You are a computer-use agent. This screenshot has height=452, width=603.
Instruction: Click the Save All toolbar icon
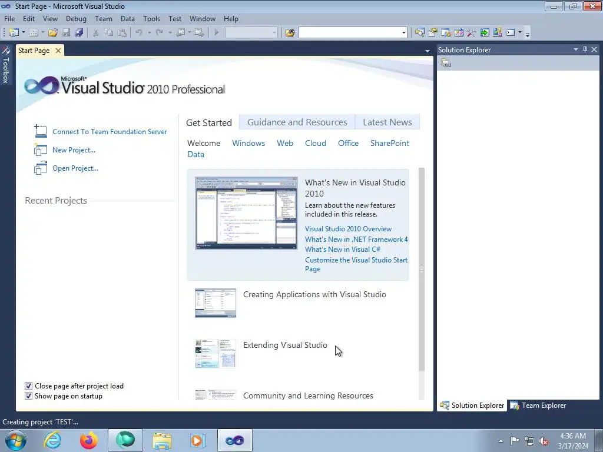(79, 33)
